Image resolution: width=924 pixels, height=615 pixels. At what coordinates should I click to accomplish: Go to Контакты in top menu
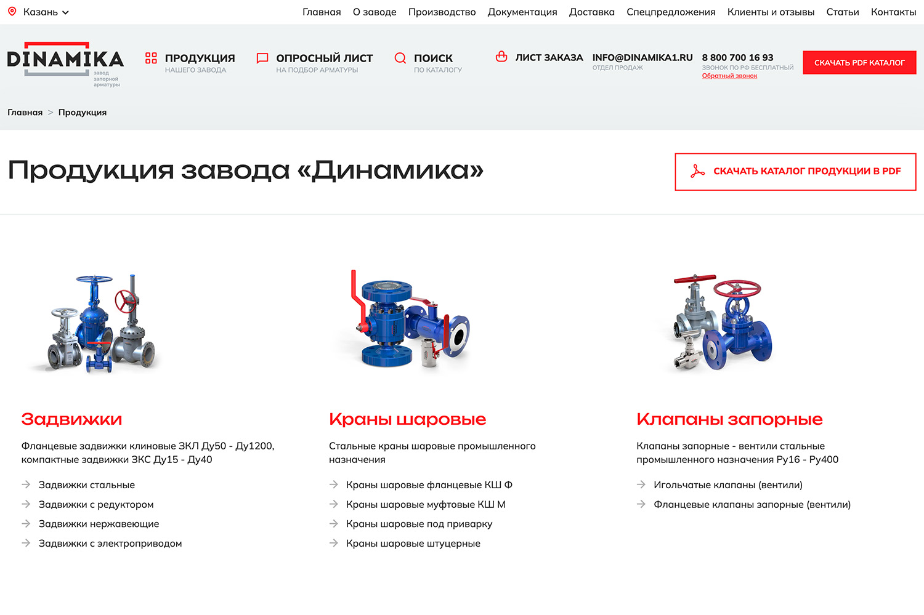click(x=893, y=12)
